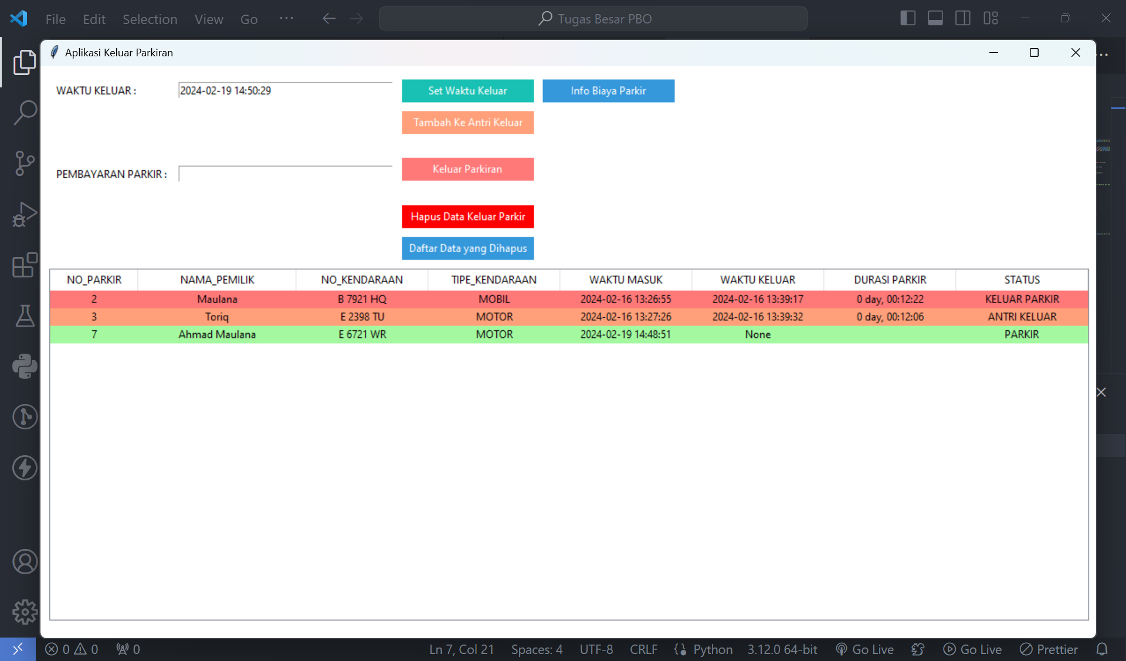Open the Extensions view icon
The image size is (1126, 661).
pos(24,265)
